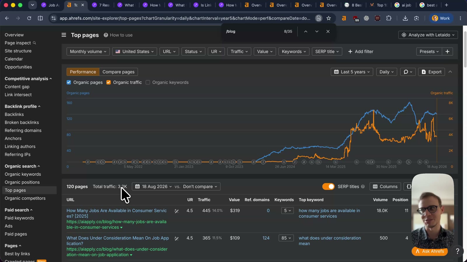Go to Backlinks in the sidebar
Image resolution: width=467 pixels, height=262 pixels.
pyautogui.click(x=14, y=115)
